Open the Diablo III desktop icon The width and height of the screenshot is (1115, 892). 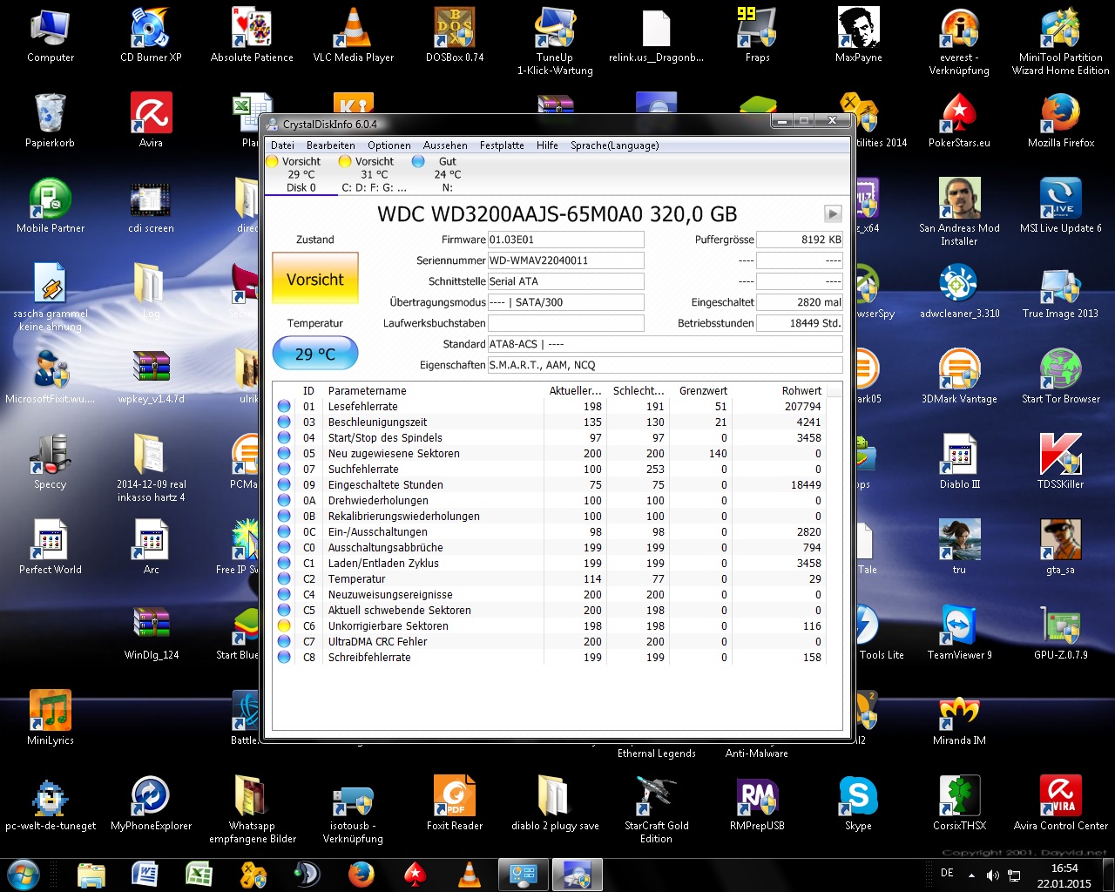pos(959,462)
